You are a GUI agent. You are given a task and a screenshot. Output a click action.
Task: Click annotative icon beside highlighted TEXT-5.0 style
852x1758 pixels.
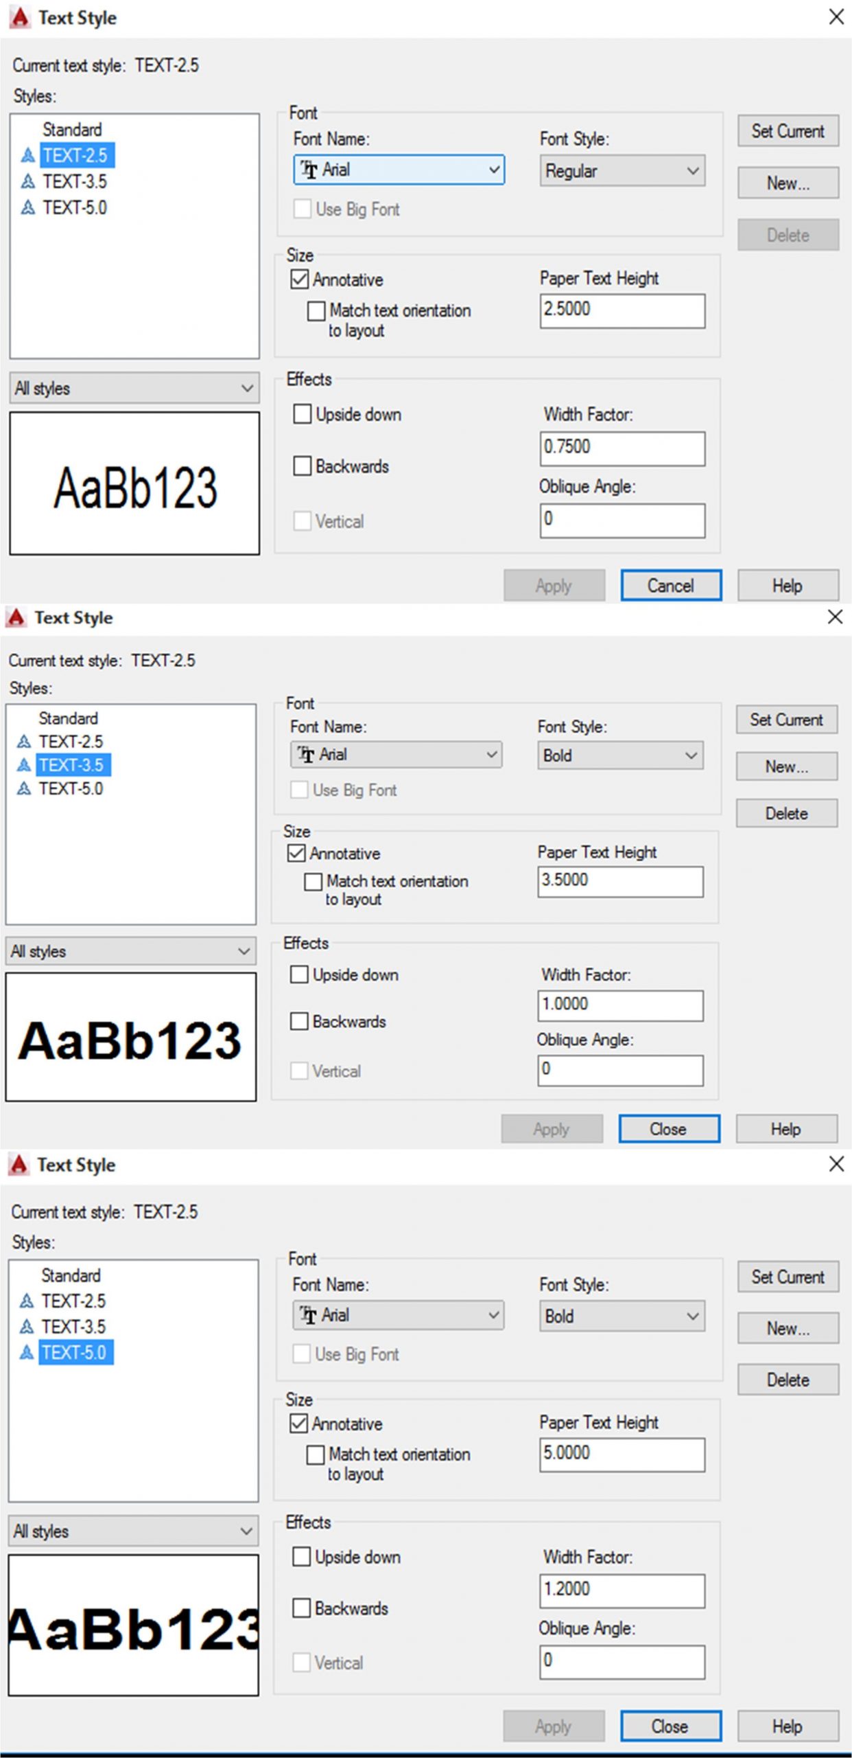tap(27, 1352)
